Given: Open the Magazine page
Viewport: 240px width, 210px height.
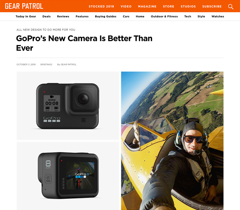Looking at the screenshot, I should pos(147,6).
